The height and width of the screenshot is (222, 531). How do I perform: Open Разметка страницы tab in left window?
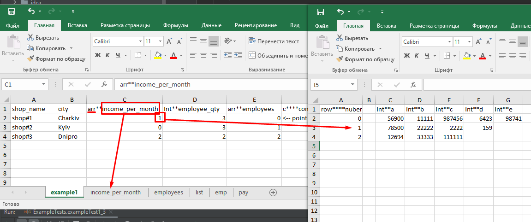(x=125, y=25)
